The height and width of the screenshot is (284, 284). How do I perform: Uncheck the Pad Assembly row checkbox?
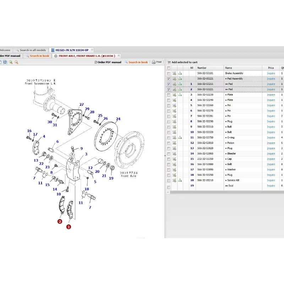point(169,79)
